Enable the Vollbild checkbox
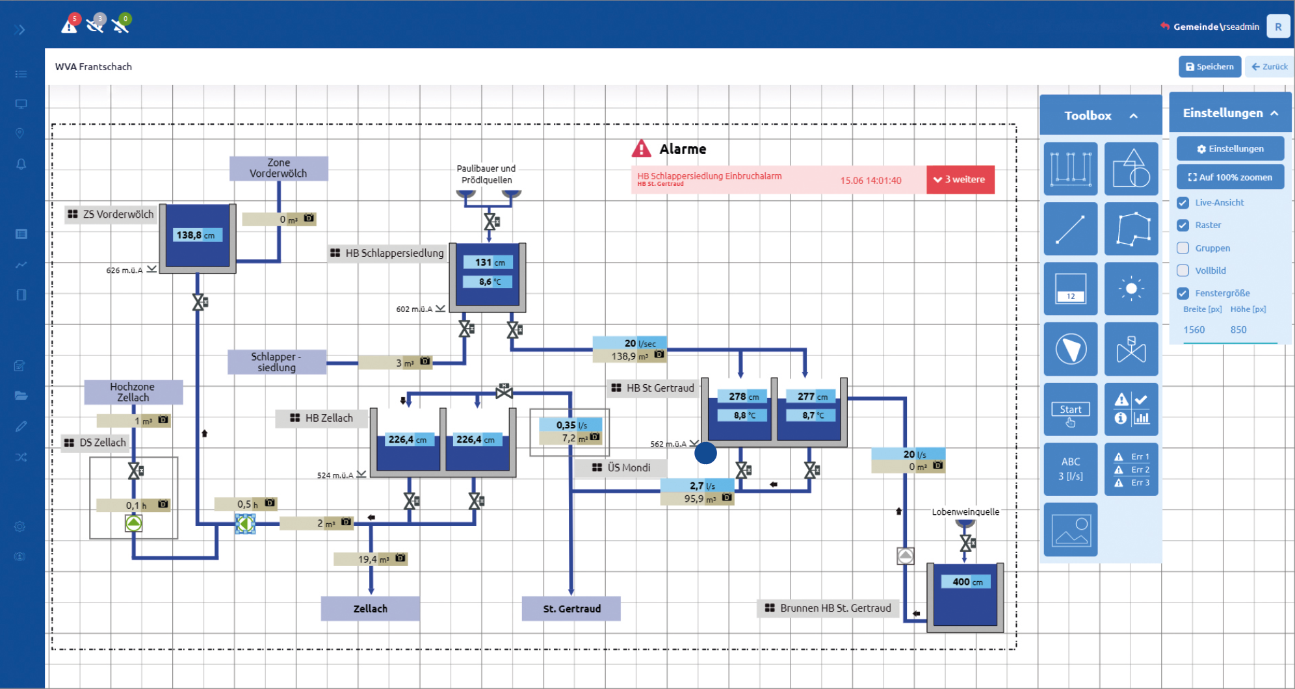The width and height of the screenshot is (1295, 689). pos(1183,270)
